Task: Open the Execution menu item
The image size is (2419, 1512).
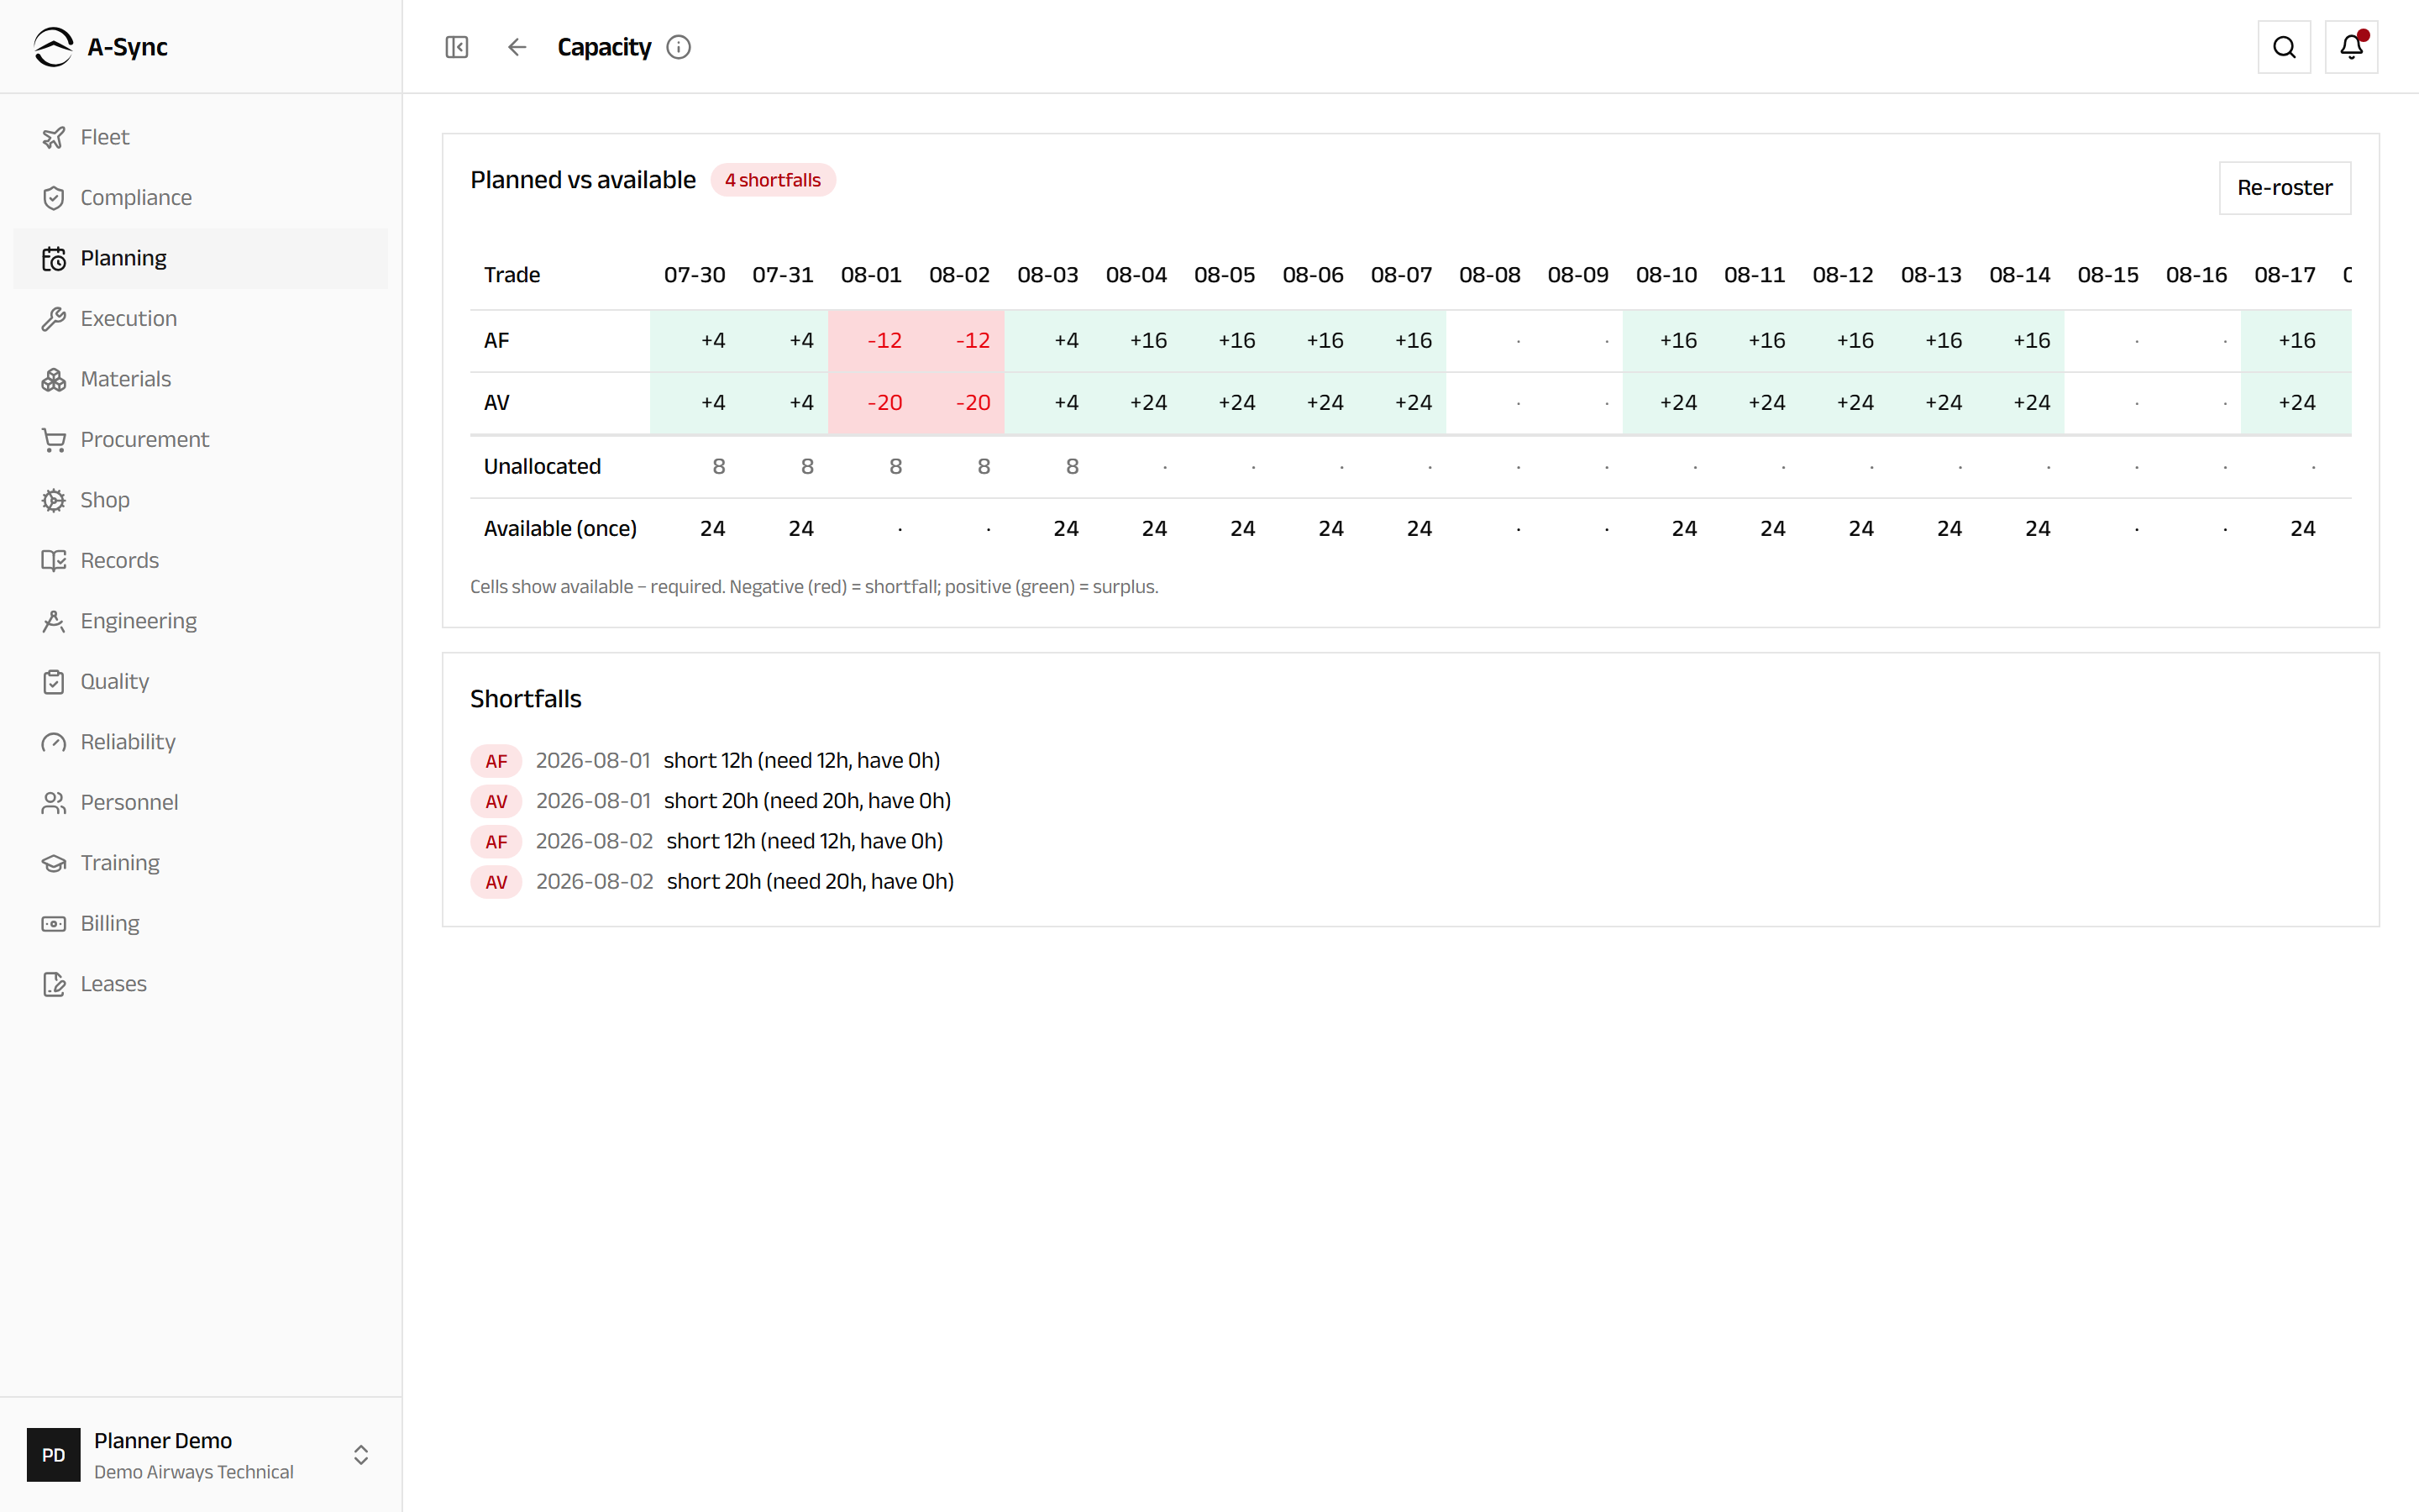Action: 201,319
